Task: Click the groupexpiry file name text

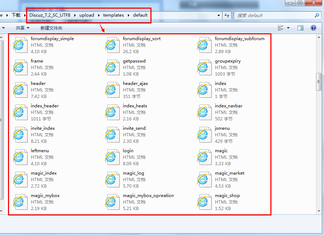Action: coord(228,61)
